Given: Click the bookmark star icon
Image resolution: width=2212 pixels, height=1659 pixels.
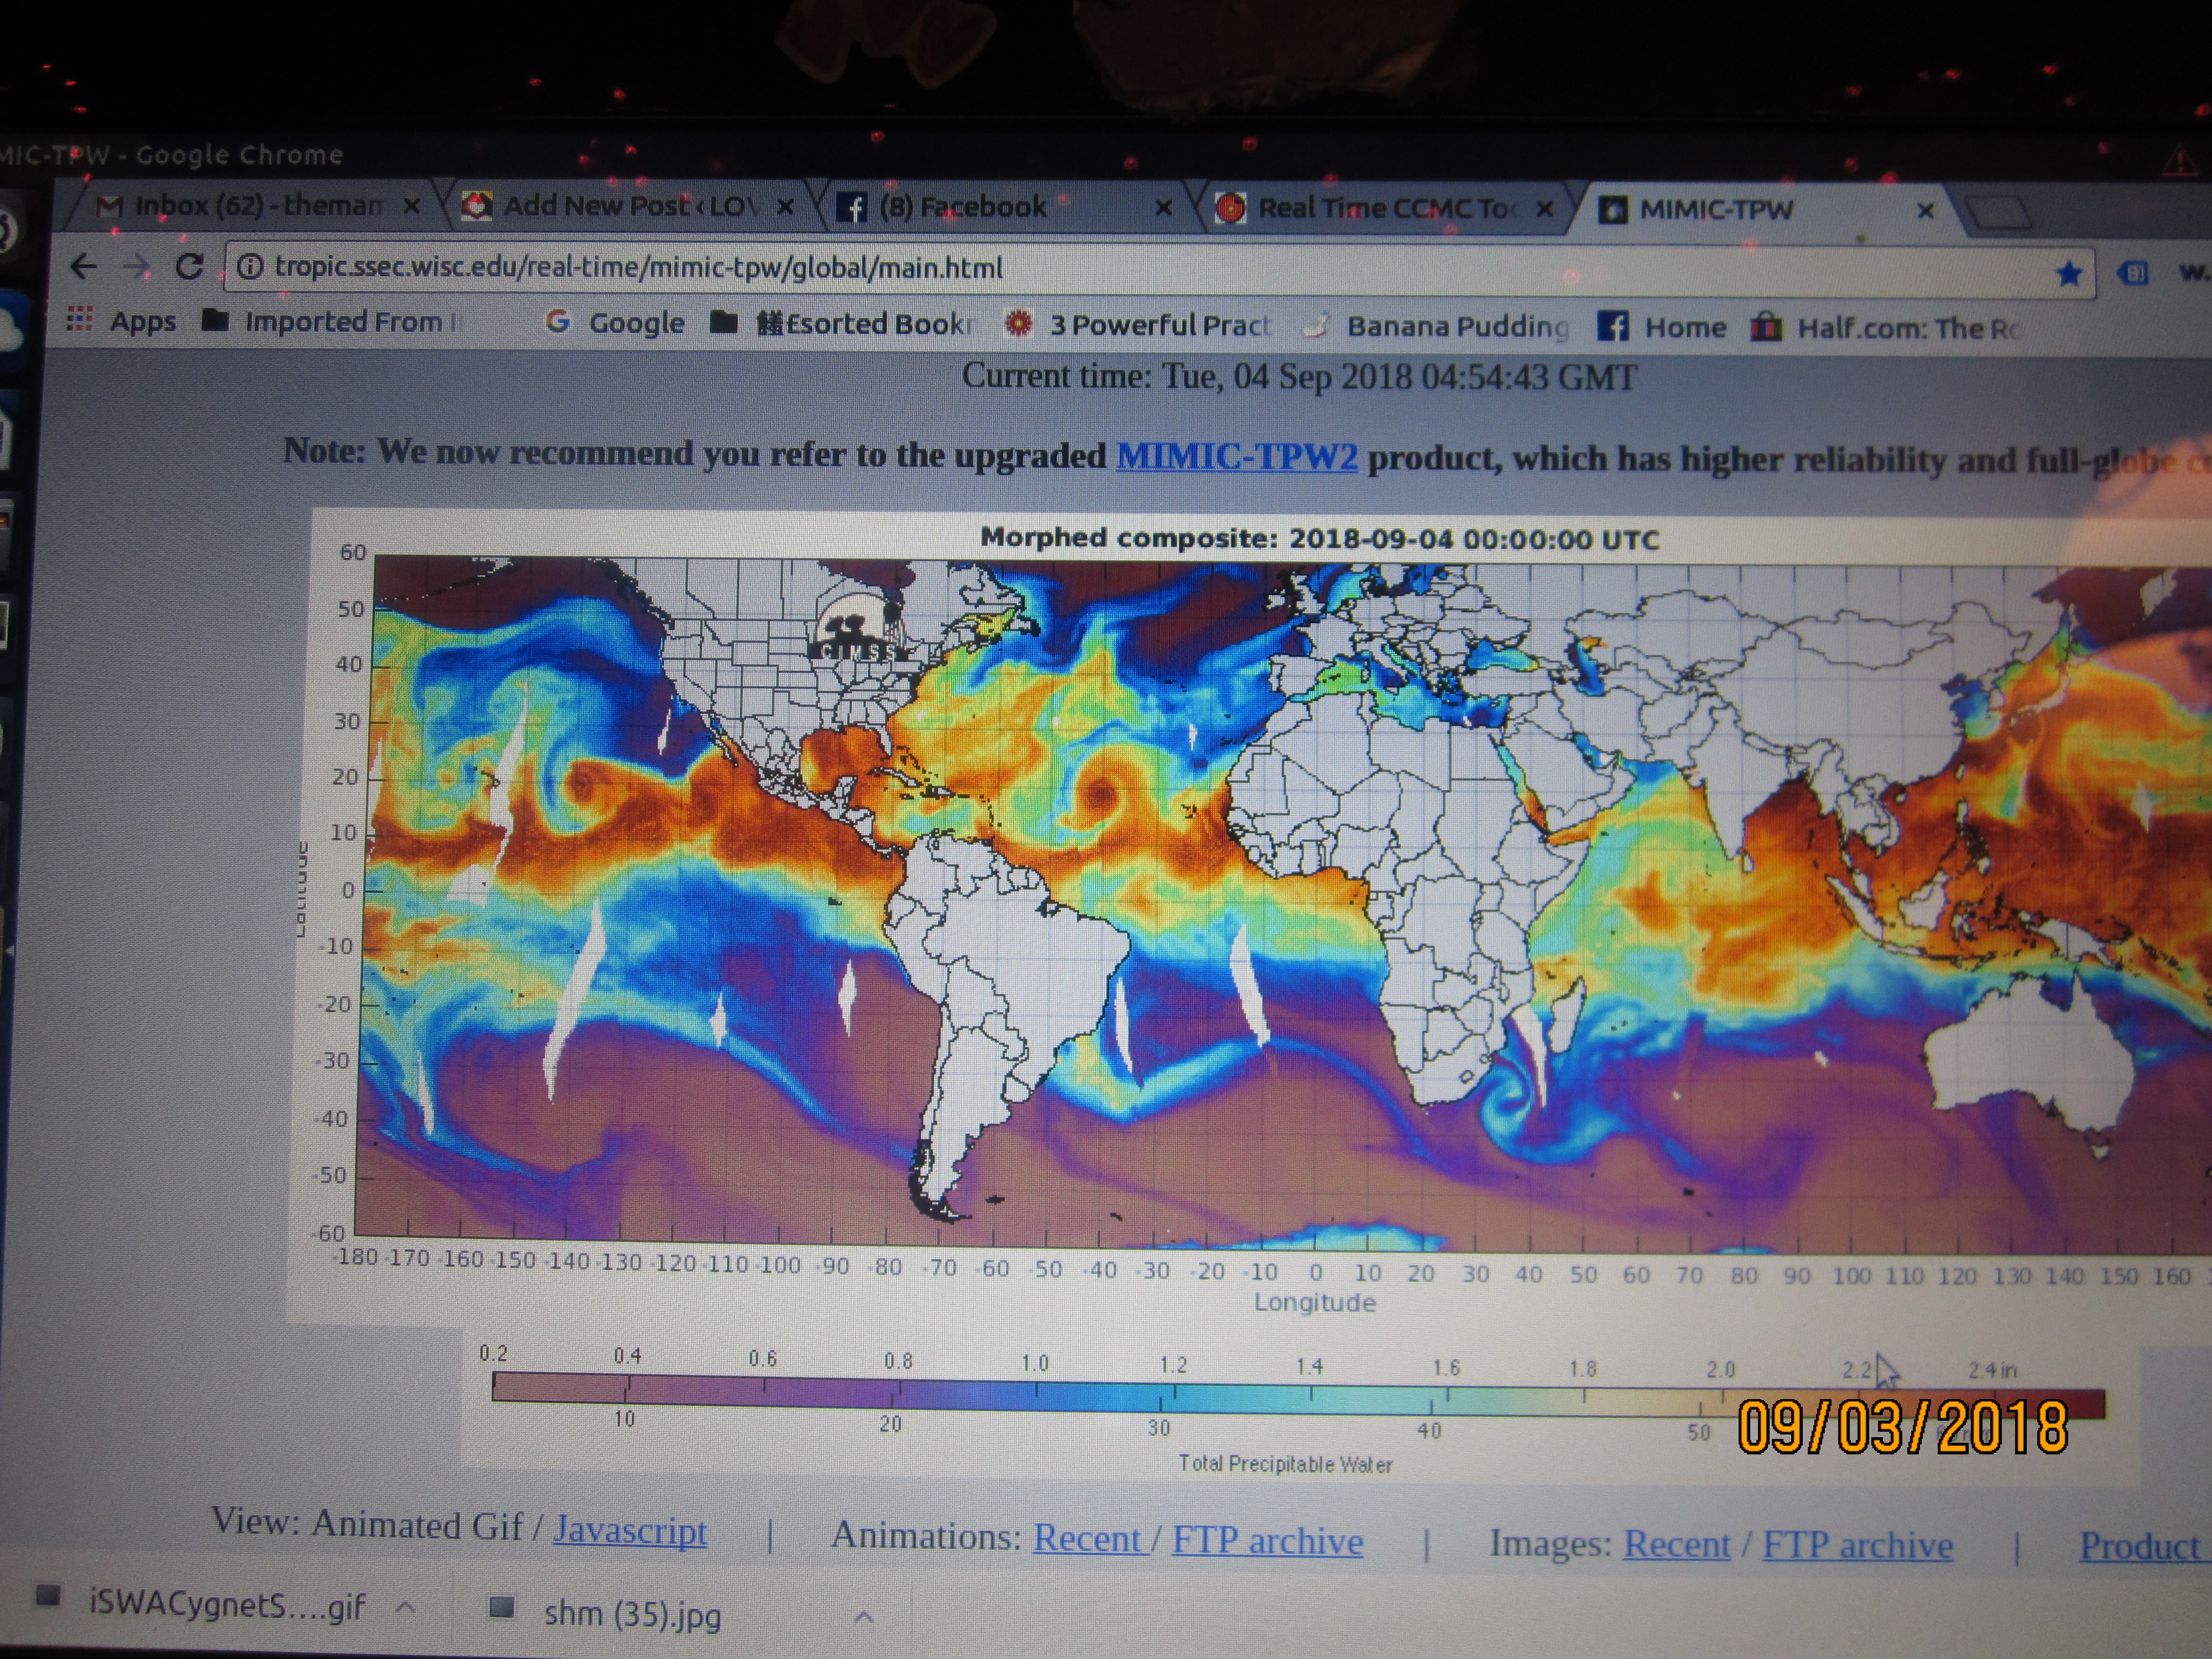Looking at the screenshot, I should (2068, 273).
